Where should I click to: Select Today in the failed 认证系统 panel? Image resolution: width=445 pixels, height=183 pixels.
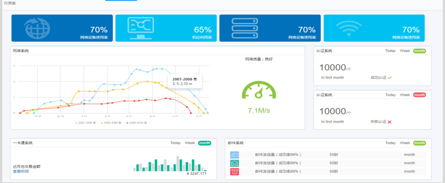(x=390, y=95)
